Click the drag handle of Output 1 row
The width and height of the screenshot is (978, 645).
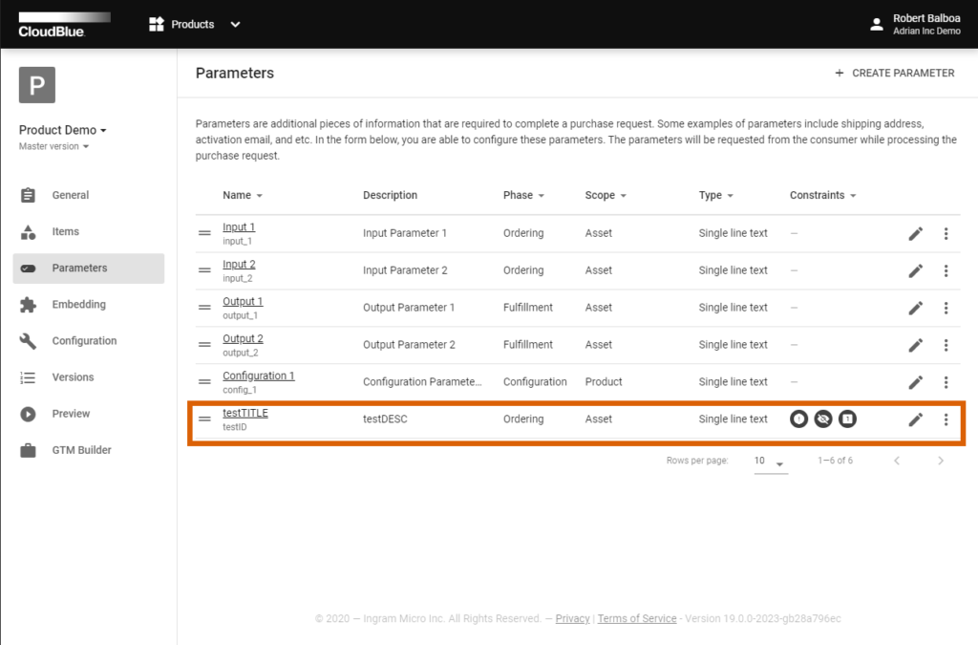[x=204, y=308]
